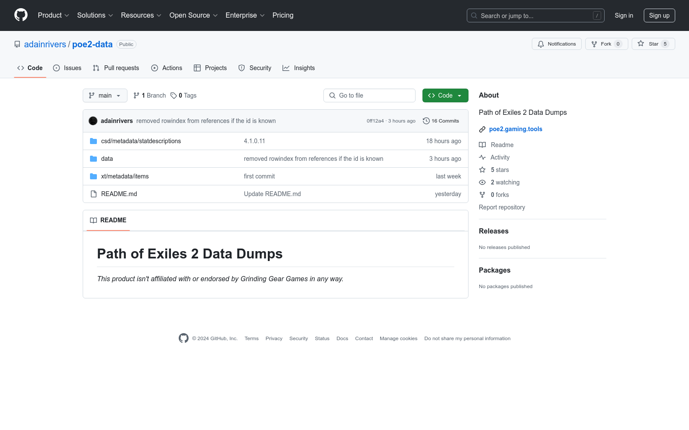Screen dimensions: 689x430
Task: Click the repository icon beside adainrivers
Action: coord(17,44)
